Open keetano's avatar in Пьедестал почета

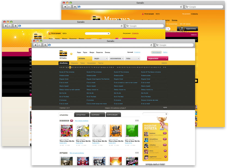[146, 134]
